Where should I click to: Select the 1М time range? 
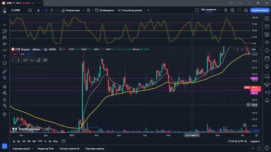pos(24,141)
